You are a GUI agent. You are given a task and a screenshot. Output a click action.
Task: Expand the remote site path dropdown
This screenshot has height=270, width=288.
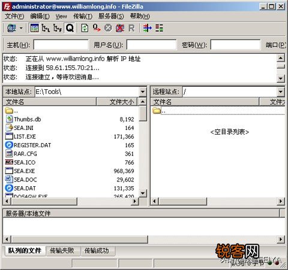(281, 92)
